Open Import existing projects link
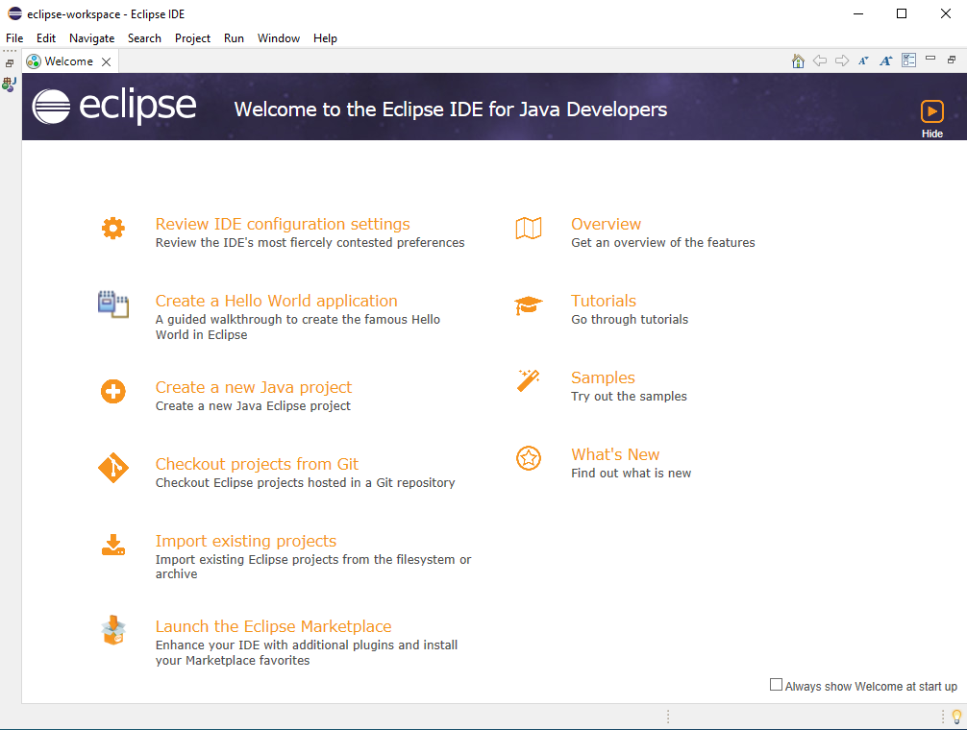The height and width of the screenshot is (730, 967). pyautogui.click(x=245, y=541)
